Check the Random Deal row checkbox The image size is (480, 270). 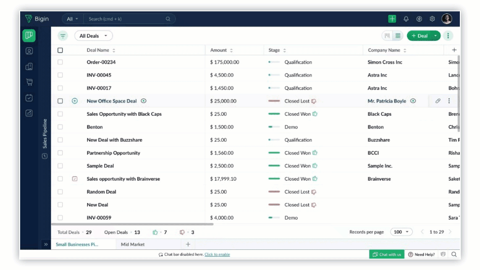click(60, 192)
